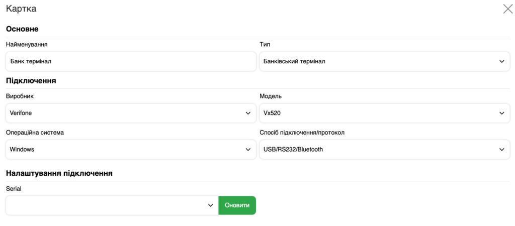Click the chevron arrow in Операційна система field

pos(248,150)
